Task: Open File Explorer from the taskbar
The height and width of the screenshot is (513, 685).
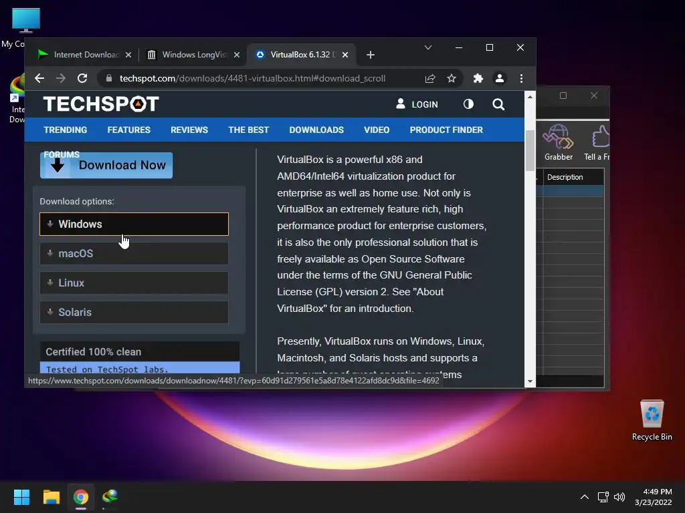Action: click(x=51, y=497)
